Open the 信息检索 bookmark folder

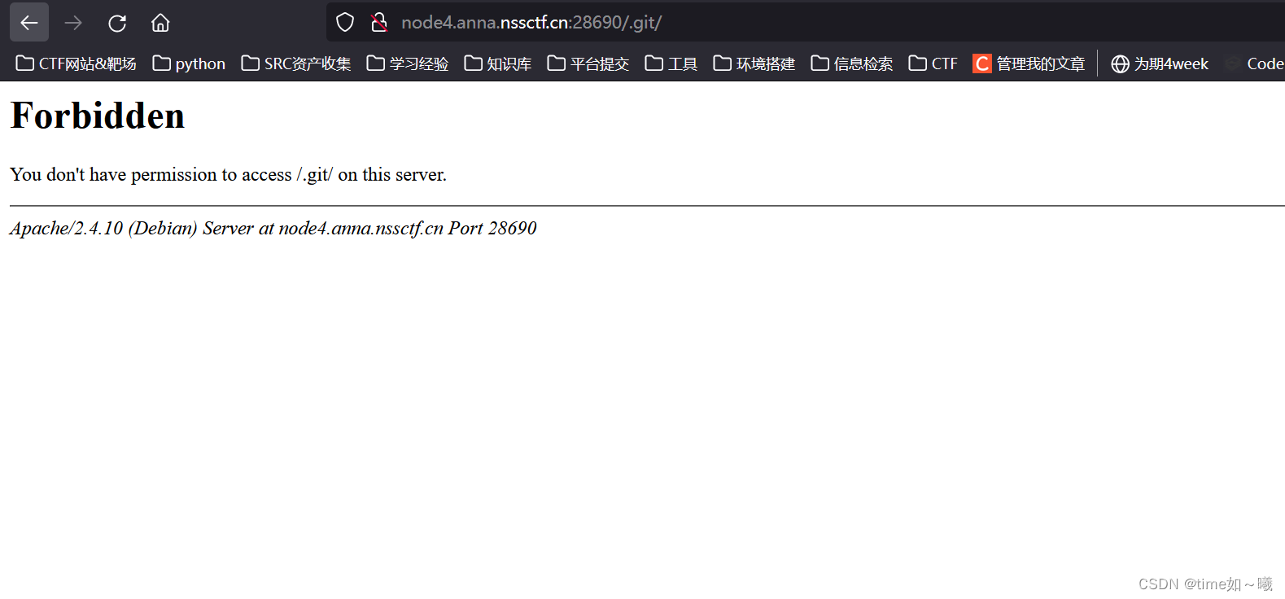tap(852, 63)
